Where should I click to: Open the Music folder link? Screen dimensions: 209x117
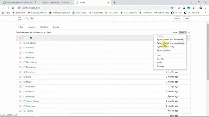[x=29, y=82]
